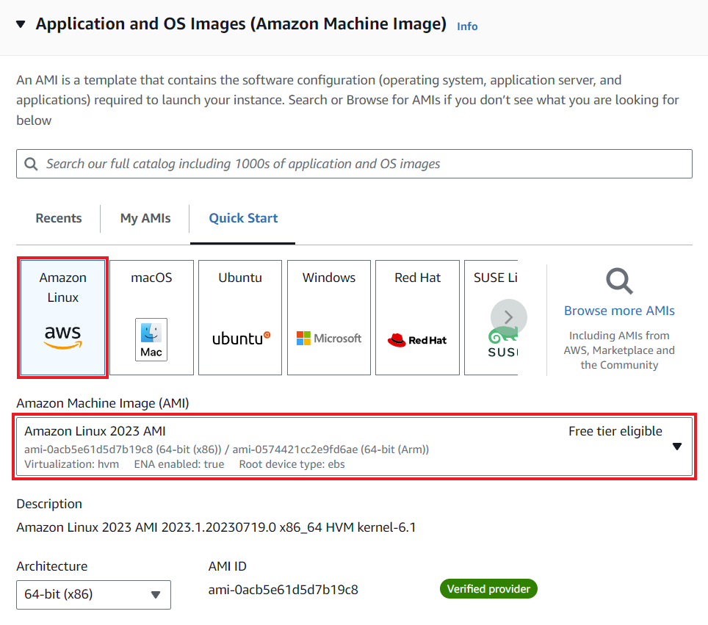Select the Amazon Linux AWS tile
The width and height of the screenshot is (708, 625).
[x=62, y=317]
